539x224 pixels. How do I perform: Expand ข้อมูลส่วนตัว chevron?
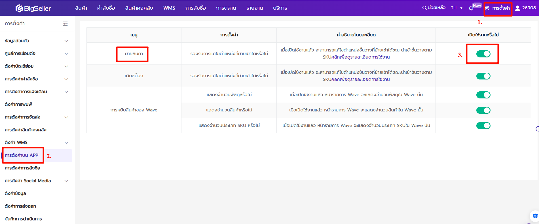66,41
